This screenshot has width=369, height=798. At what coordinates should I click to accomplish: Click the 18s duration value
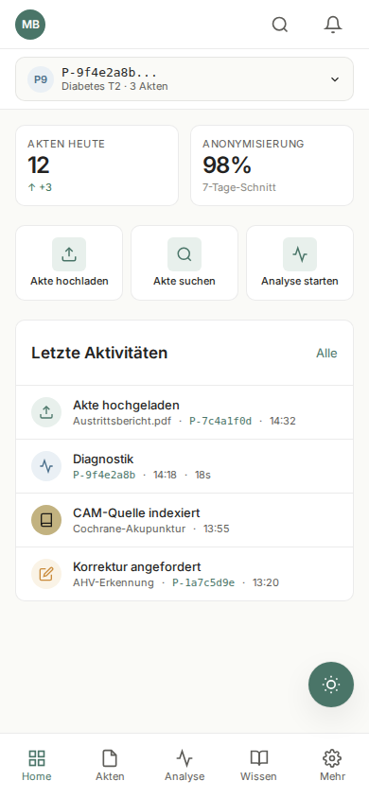coord(202,475)
